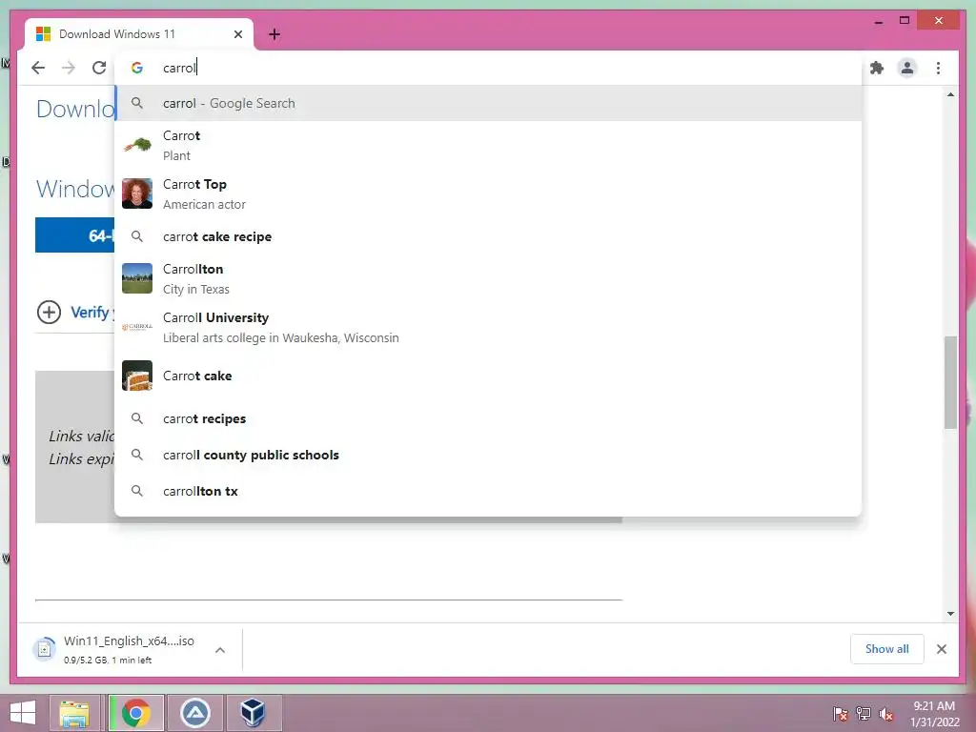Select 'carrollton tx' suggestion
976x732 pixels.
(x=488, y=491)
